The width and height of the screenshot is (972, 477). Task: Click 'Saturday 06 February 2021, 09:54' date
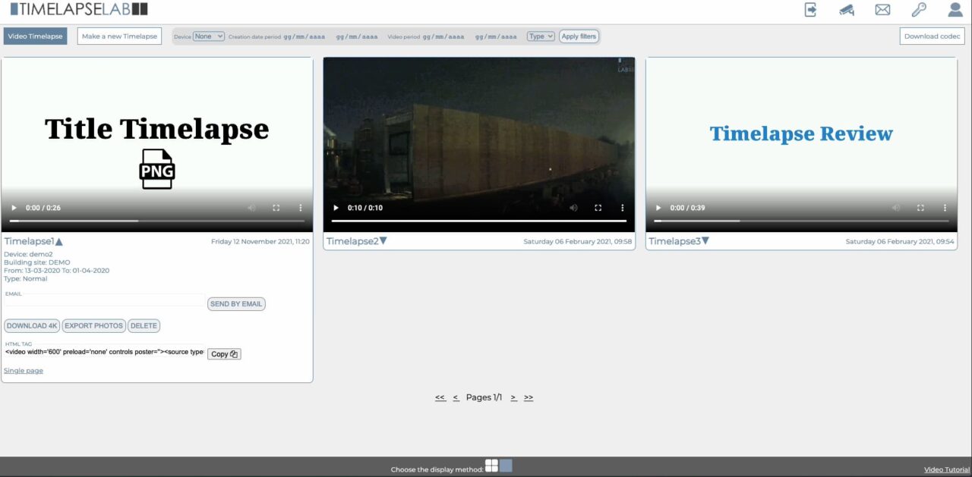click(900, 242)
